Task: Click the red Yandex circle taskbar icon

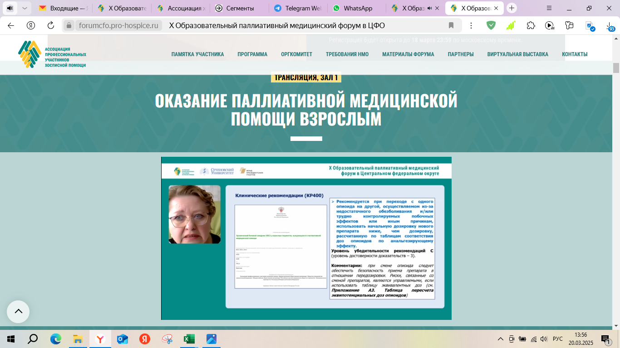Action: point(144,338)
